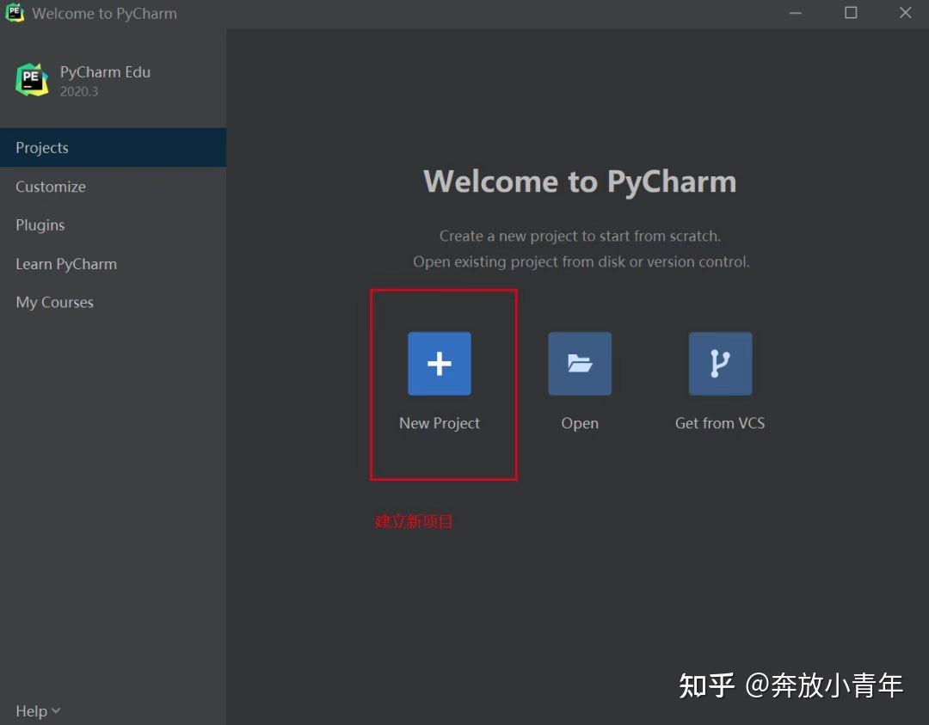Open the Learn PyCharm section

tap(66, 263)
